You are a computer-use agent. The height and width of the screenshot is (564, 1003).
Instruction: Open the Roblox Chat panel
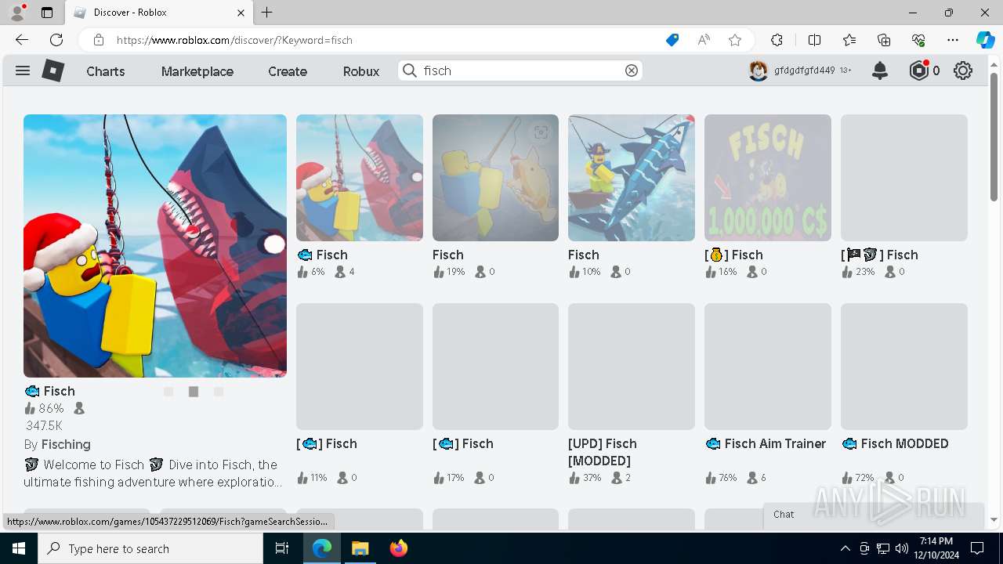pos(784,515)
